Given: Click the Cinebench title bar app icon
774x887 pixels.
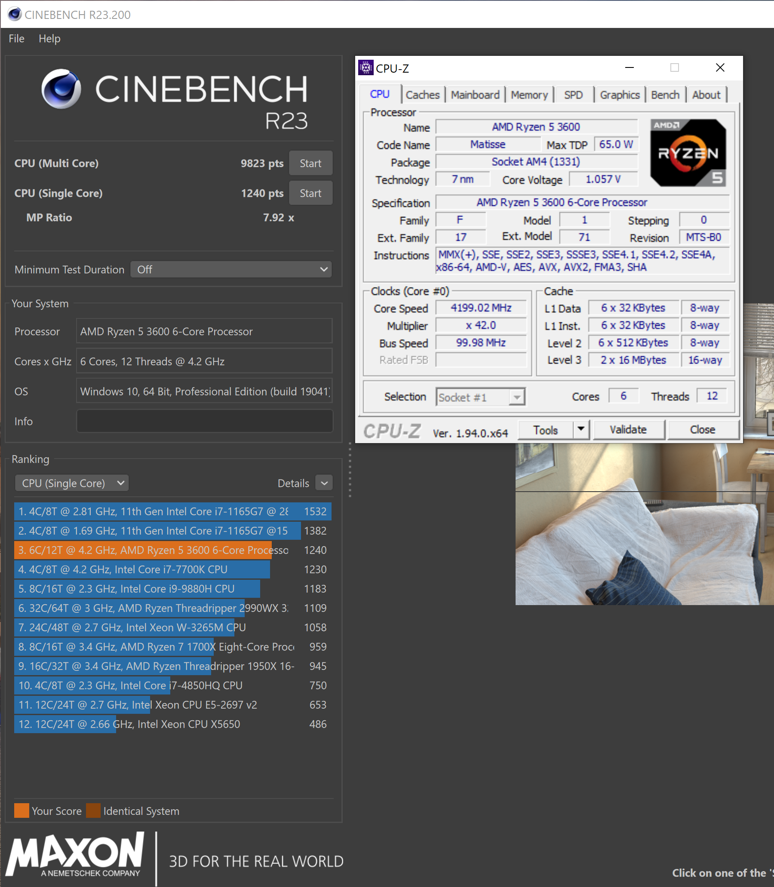Looking at the screenshot, I should point(14,14).
